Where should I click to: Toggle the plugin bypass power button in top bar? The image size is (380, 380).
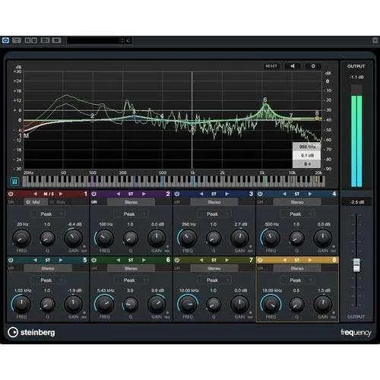[x=5, y=40]
